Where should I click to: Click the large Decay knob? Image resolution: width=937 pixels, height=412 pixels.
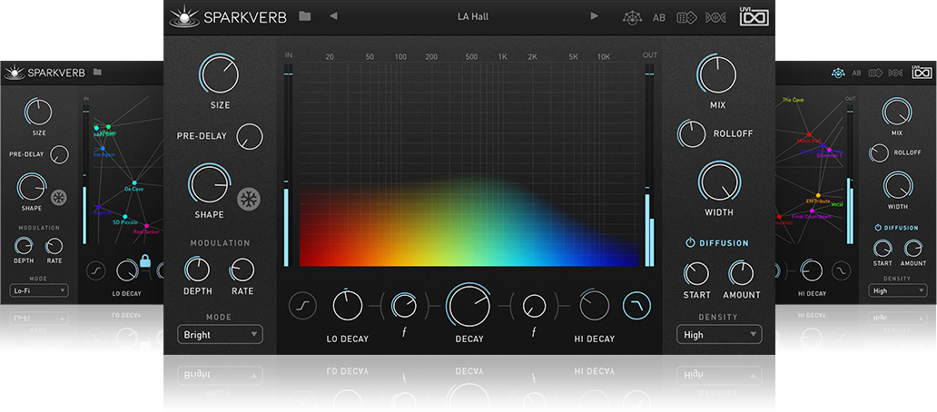coord(469,306)
